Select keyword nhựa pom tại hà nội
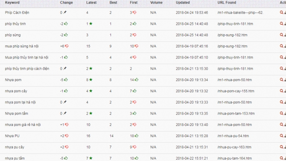The image size is (286, 161). pos(20,102)
